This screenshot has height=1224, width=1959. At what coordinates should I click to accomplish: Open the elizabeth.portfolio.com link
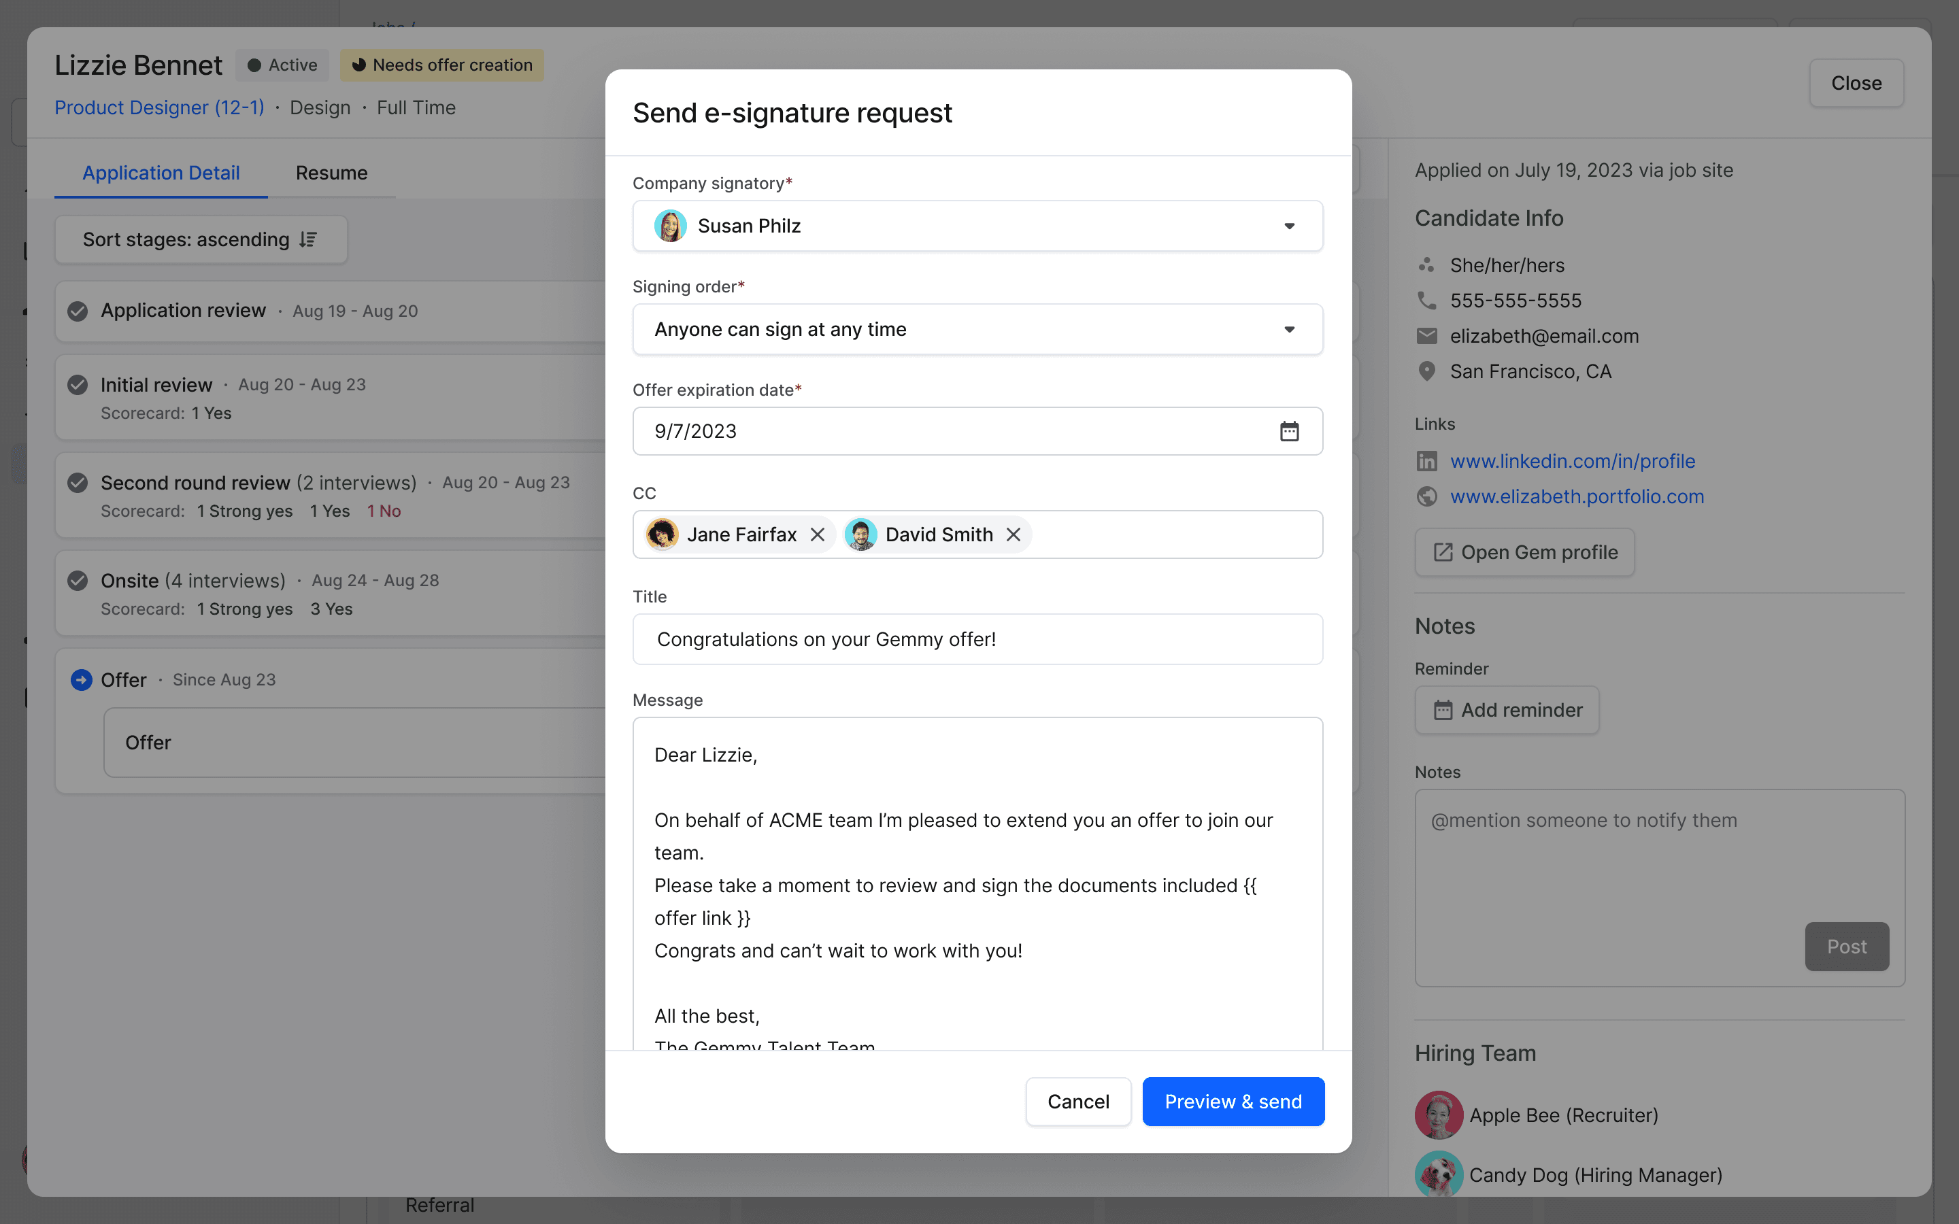(1576, 496)
